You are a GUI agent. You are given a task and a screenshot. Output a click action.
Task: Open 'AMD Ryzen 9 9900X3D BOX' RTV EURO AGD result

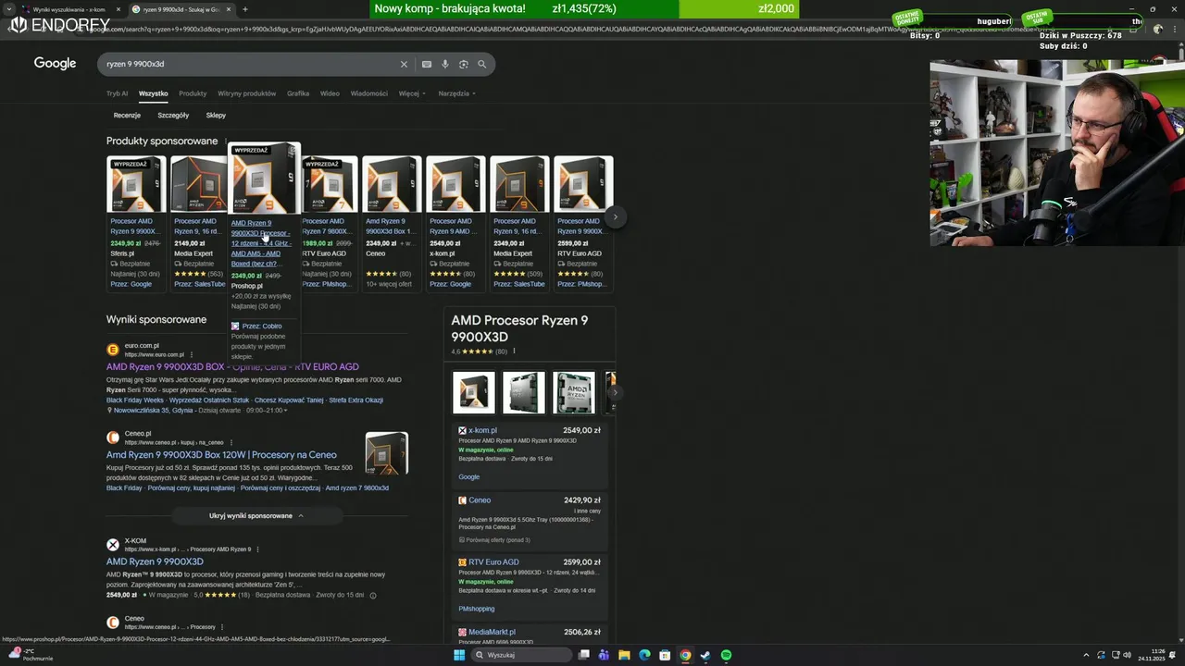232,367
